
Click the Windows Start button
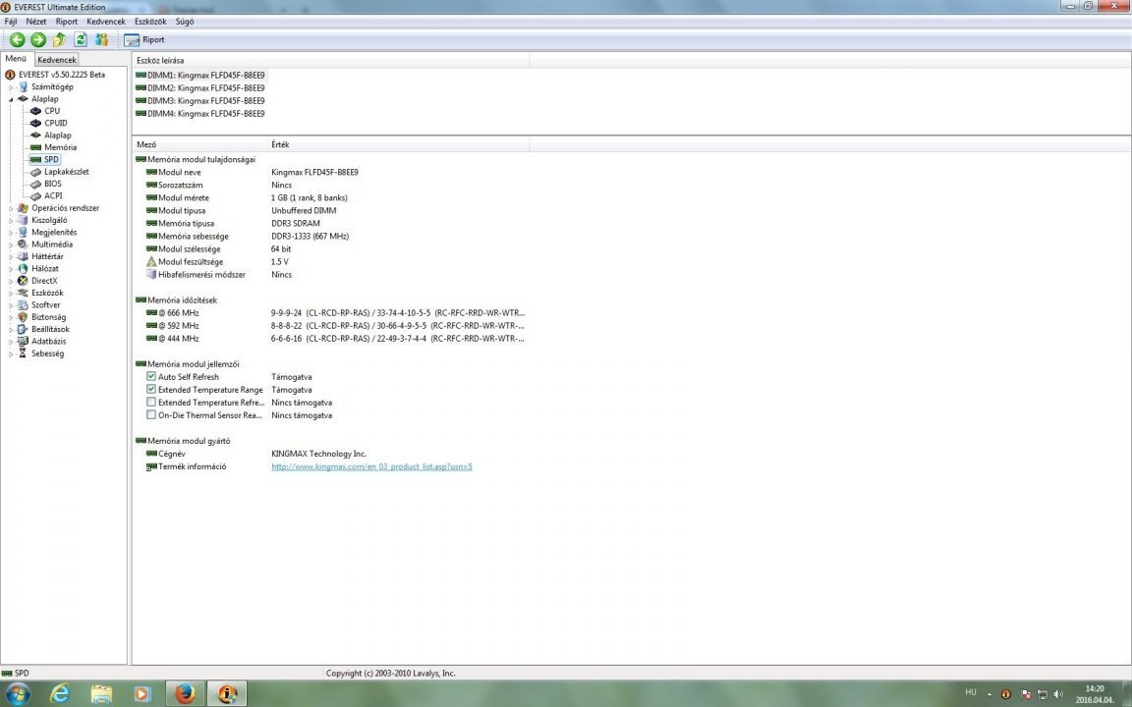pos(18,693)
